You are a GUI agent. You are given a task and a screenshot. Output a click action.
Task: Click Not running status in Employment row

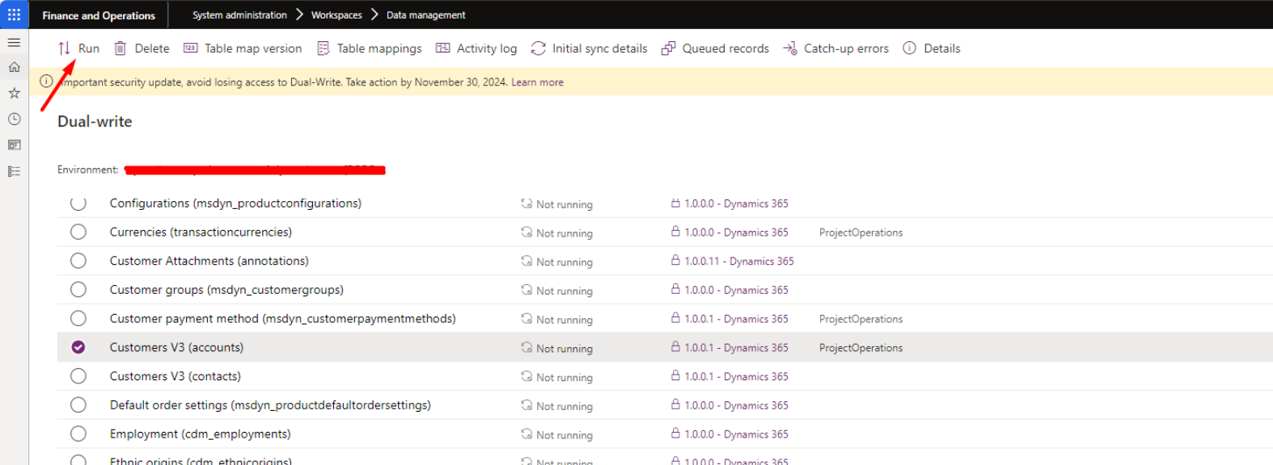pyautogui.click(x=565, y=435)
